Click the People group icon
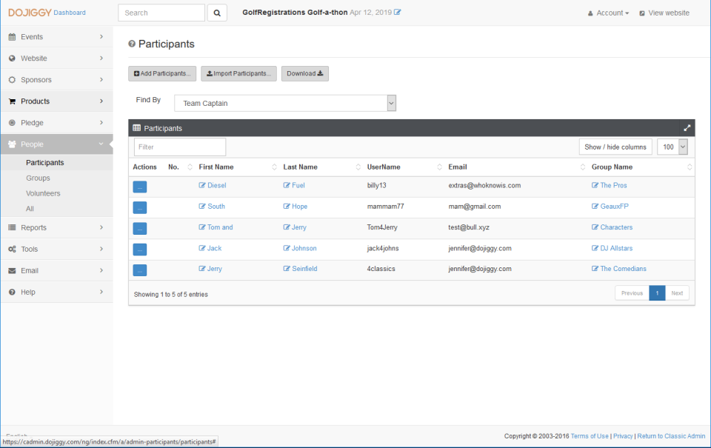Screen dimensions: 711x448 (13, 144)
